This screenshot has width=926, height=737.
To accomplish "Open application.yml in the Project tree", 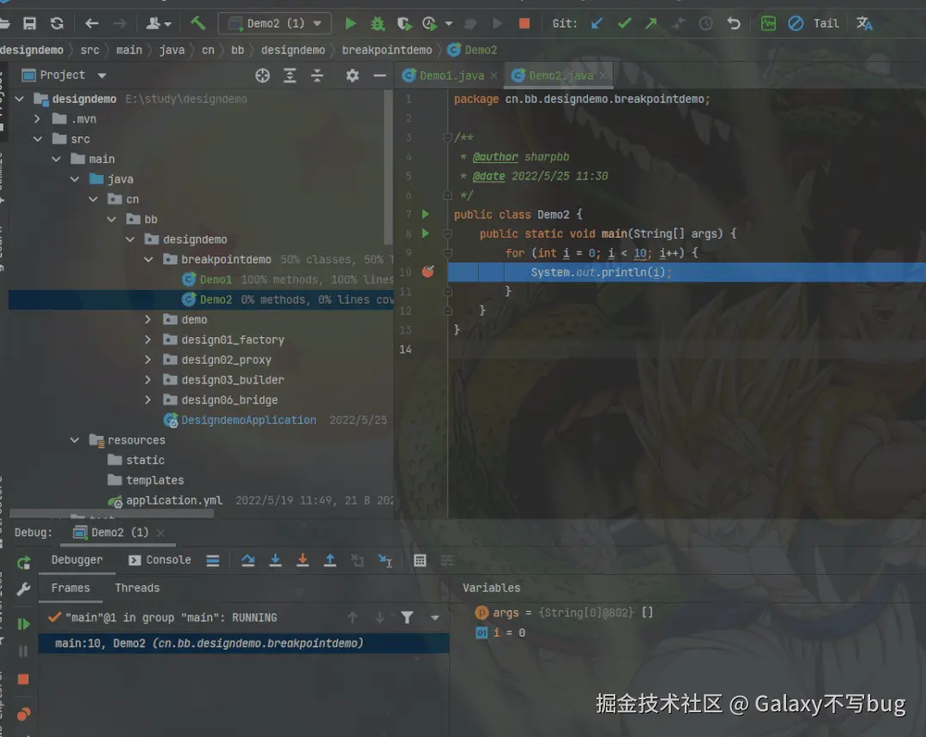I will tap(173, 500).
